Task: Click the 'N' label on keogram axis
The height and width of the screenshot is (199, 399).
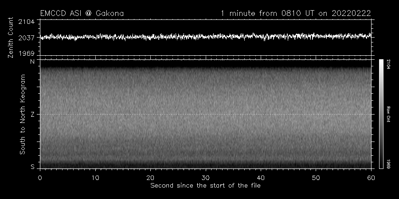Action: tap(32, 61)
